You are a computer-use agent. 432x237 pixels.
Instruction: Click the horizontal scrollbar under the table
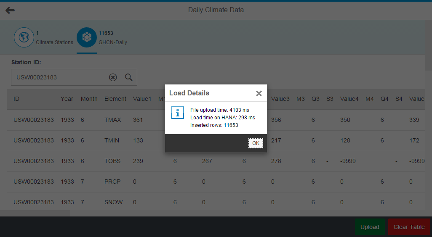pyautogui.click(x=35, y=213)
